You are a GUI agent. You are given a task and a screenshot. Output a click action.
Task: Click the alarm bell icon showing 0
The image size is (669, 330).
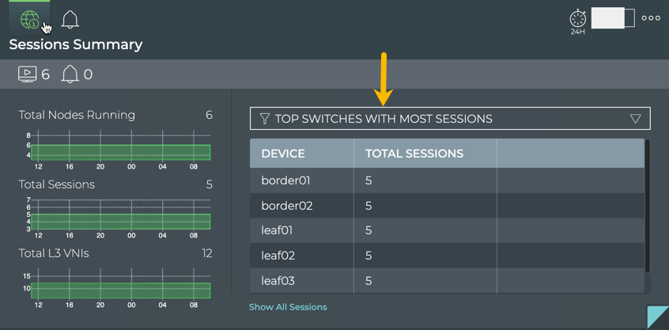(x=70, y=74)
